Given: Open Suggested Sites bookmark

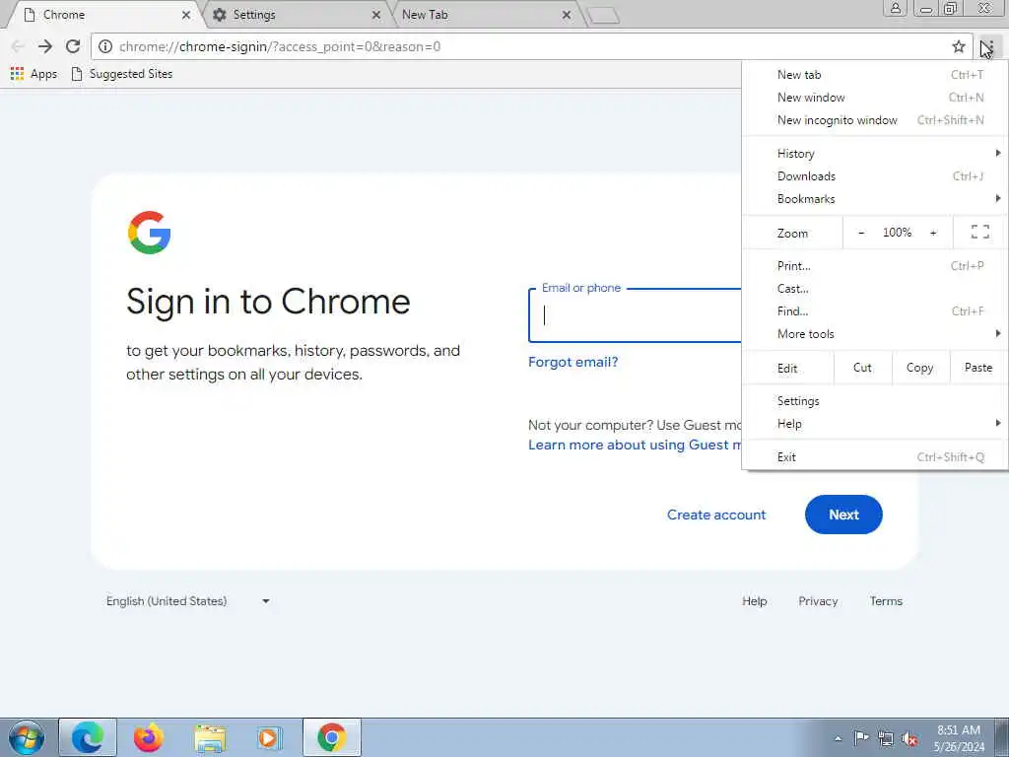Looking at the screenshot, I should tap(121, 74).
